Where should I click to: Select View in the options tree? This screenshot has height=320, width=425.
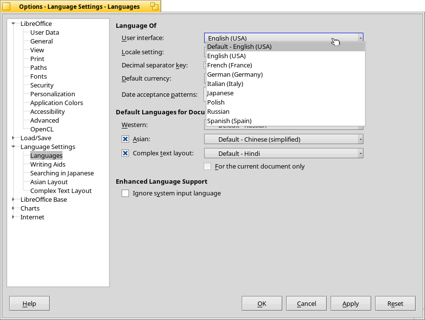tap(37, 50)
